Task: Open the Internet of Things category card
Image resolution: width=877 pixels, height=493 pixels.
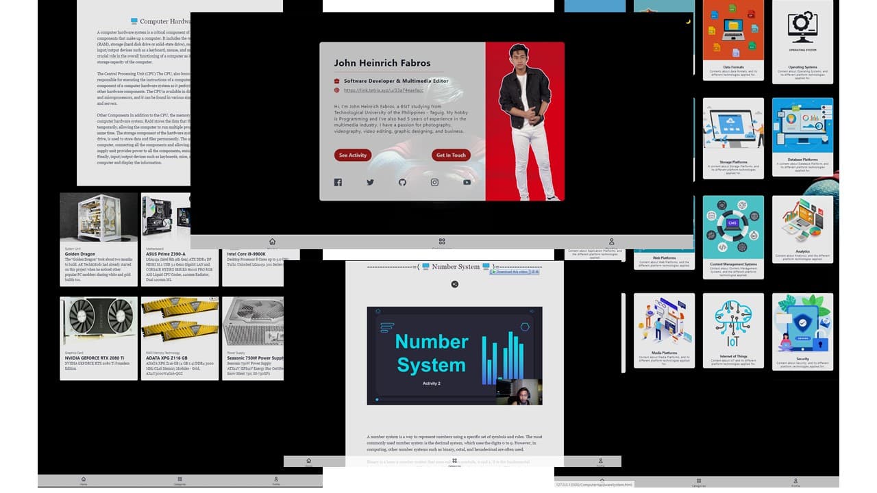Action: [733, 330]
